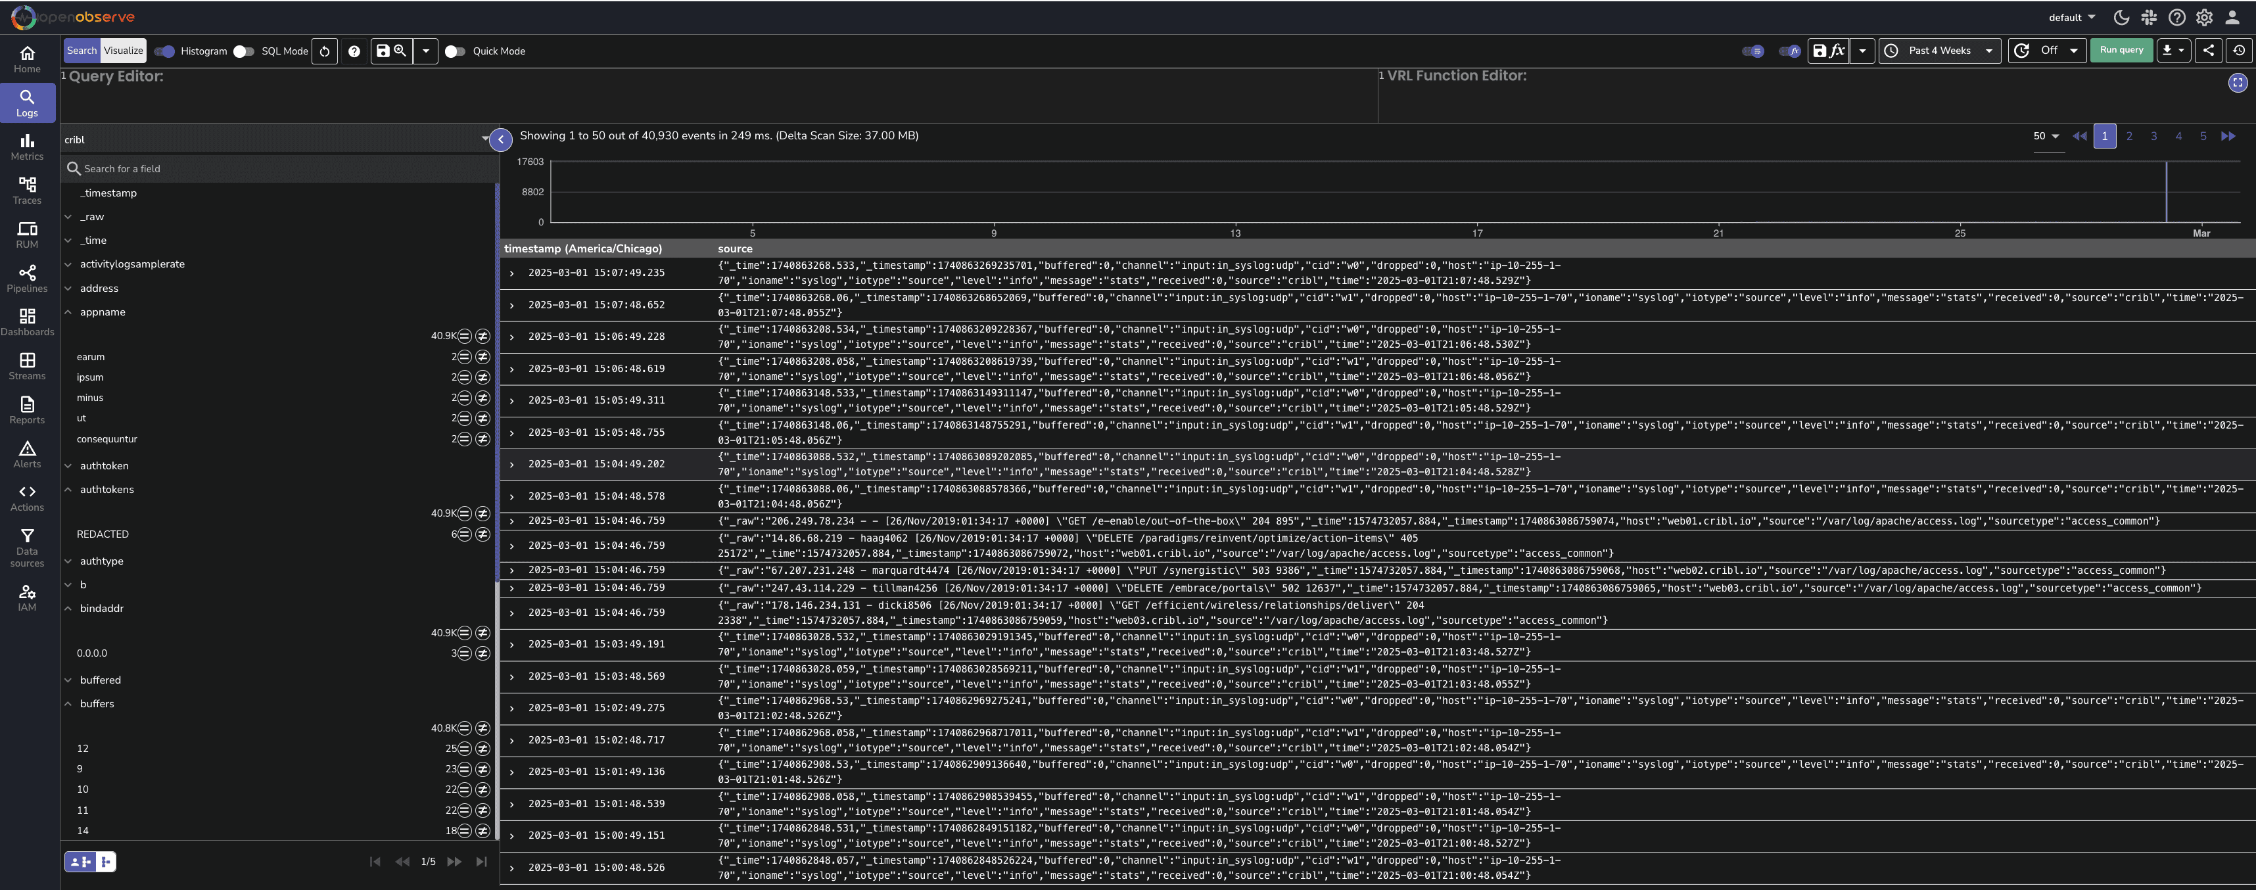The width and height of the screenshot is (2256, 890).
Task: Open the search history icon
Action: [x=2238, y=51]
